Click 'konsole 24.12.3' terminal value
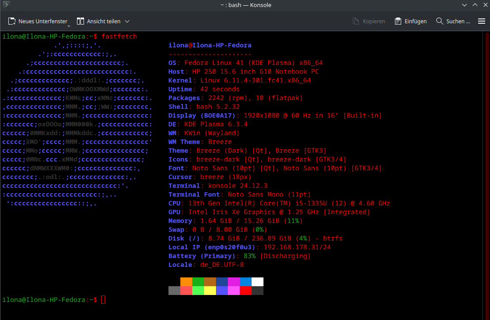The image size is (490, 320). coord(238,186)
